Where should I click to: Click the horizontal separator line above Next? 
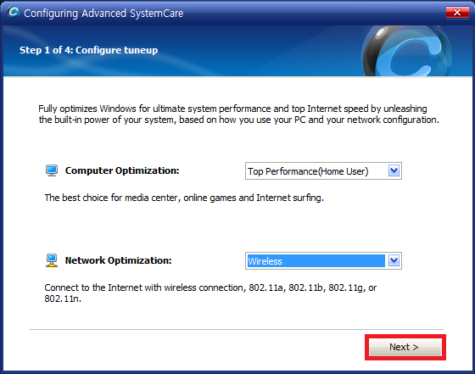(237, 329)
